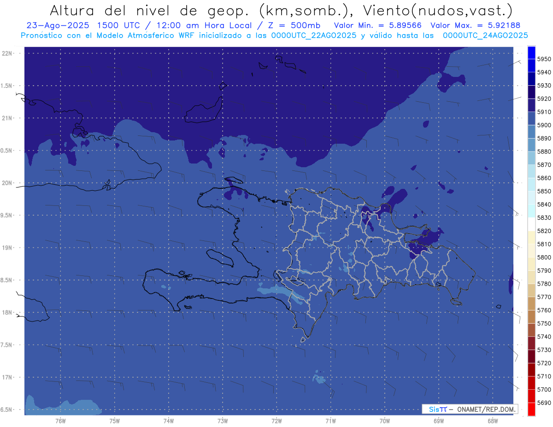
Task: Click the '5930' colorbar value
Action: click(x=544, y=86)
